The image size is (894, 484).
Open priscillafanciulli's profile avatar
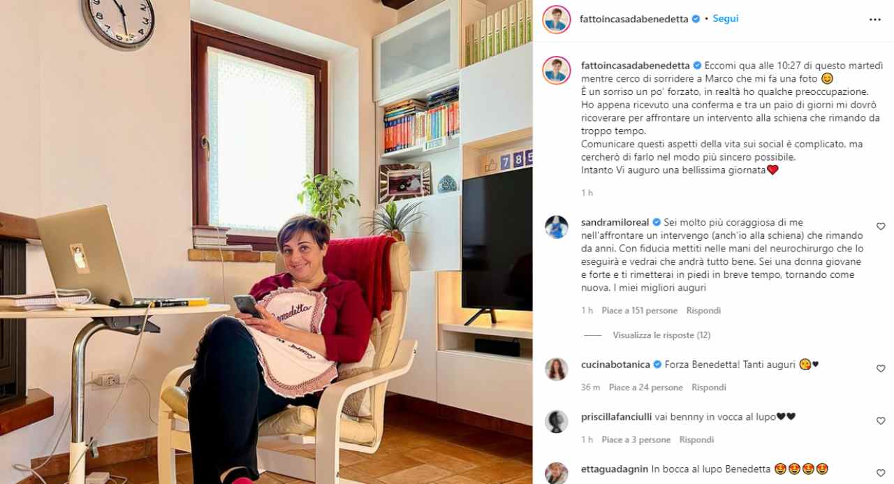click(557, 421)
